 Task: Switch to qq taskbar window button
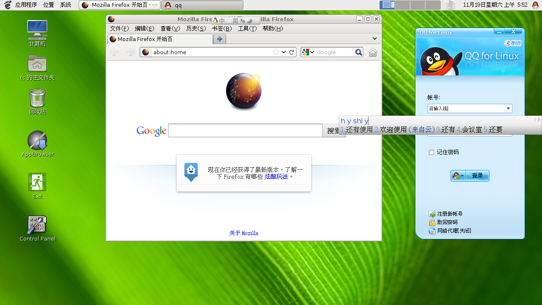(202, 5)
